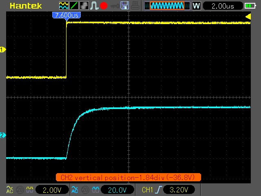Click the rising edge trigger icon

click(159, 189)
